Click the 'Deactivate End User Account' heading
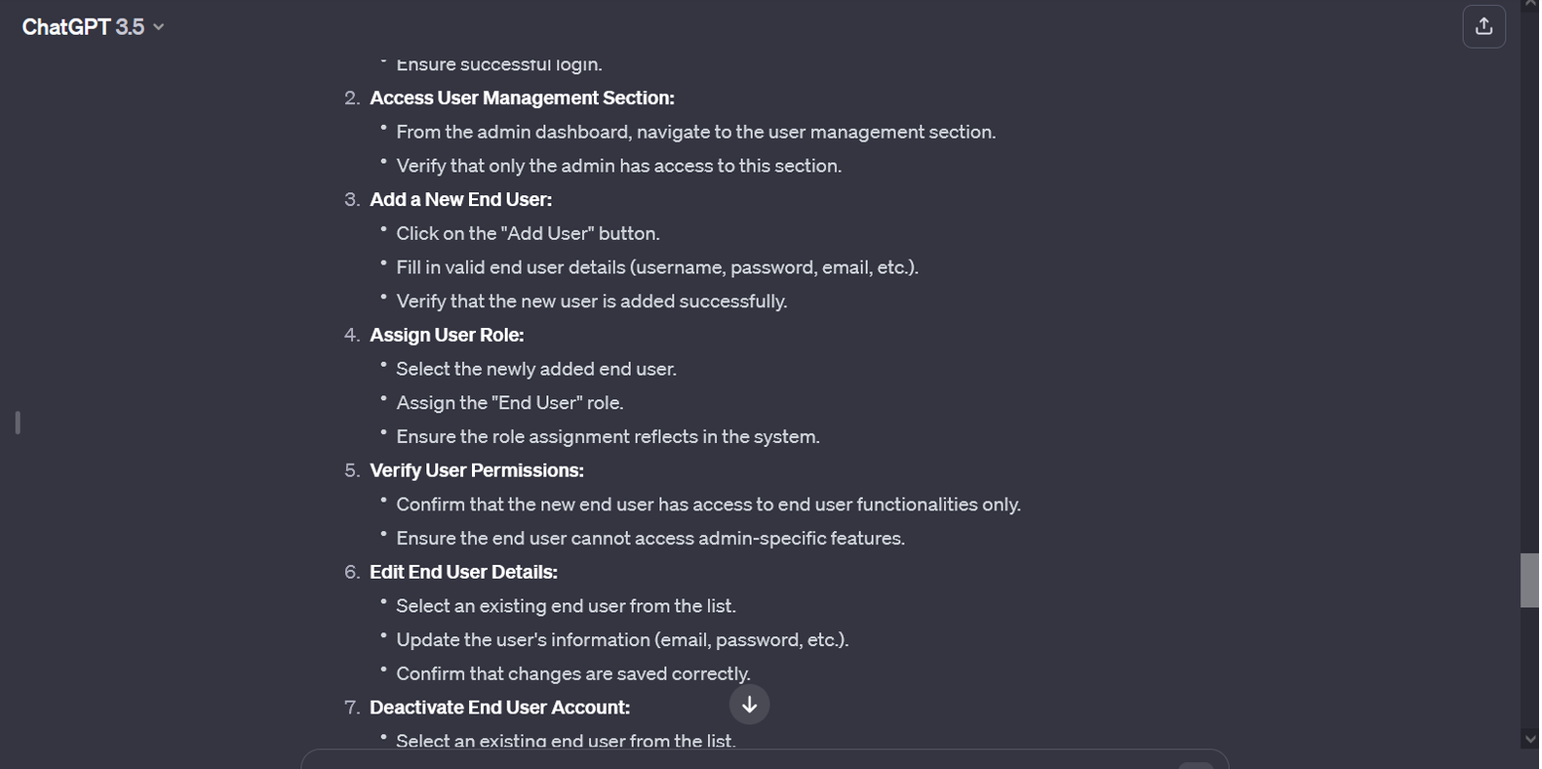 point(499,708)
